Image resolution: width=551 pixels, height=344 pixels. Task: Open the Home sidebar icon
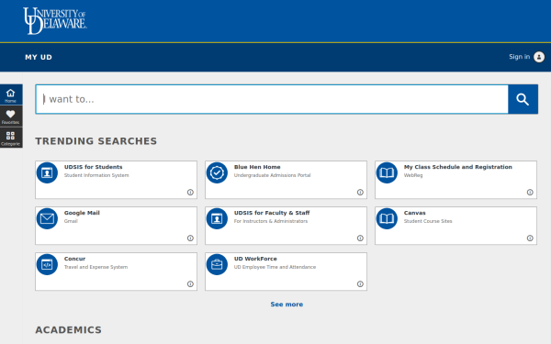(x=10, y=95)
